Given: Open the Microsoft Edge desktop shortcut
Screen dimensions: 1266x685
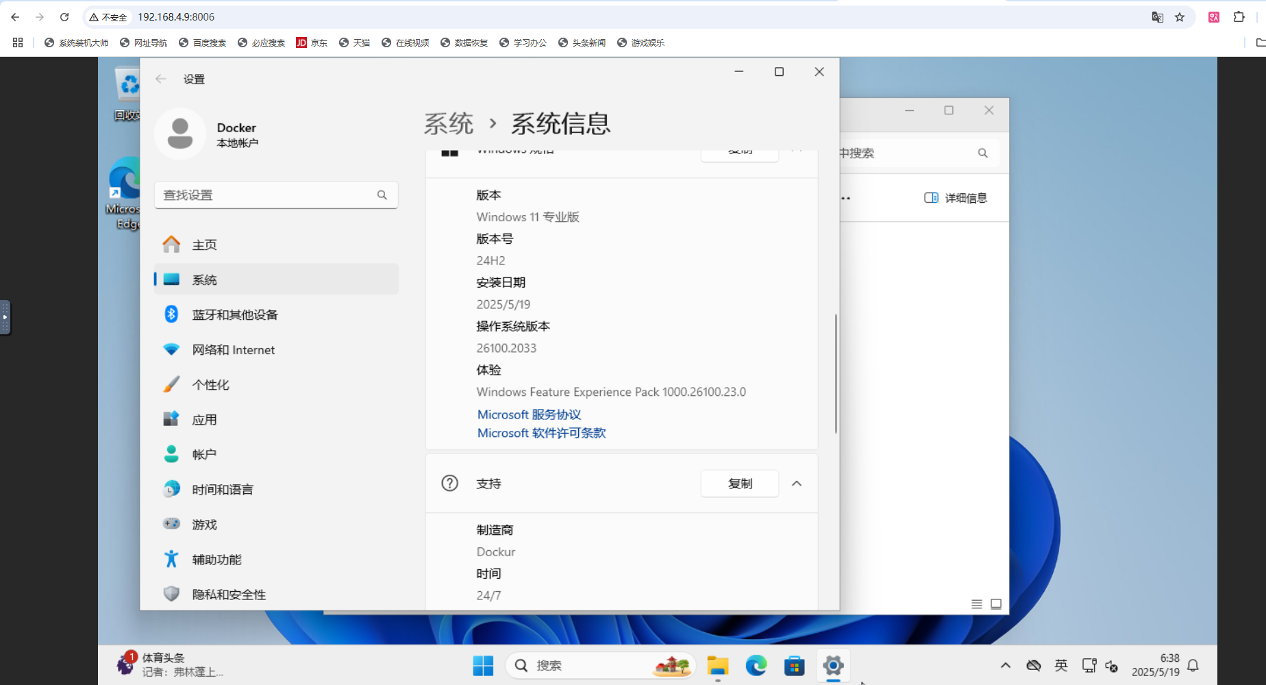Looking at the screenshot, I should [x=124, y=194].
